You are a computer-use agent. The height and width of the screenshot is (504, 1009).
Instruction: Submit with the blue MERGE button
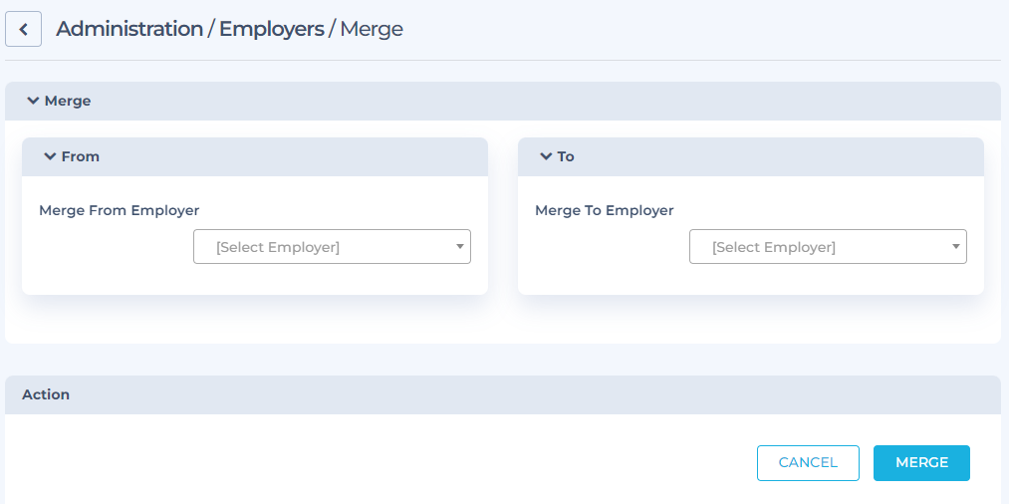[921, 463]
